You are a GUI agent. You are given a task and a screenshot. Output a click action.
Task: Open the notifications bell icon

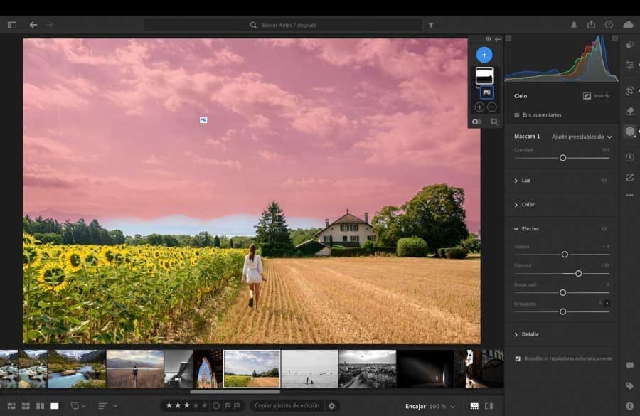(x=574, y=25)
